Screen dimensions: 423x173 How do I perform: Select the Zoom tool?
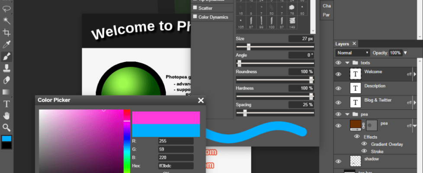(6, 128)
